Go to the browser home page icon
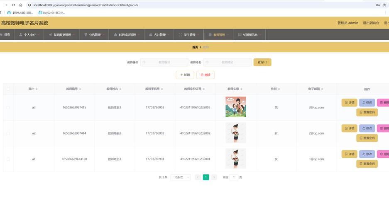Image resolution: width=389 pixels, height=207 pixels. [x=21, y=5]
